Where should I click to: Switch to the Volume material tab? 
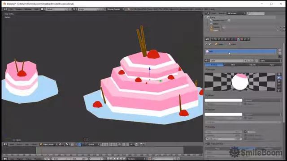click(252, 65)
